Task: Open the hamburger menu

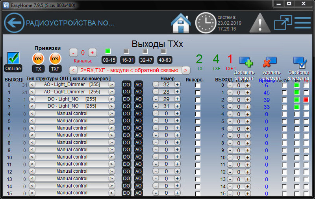Action: click(x=302, y=23)
